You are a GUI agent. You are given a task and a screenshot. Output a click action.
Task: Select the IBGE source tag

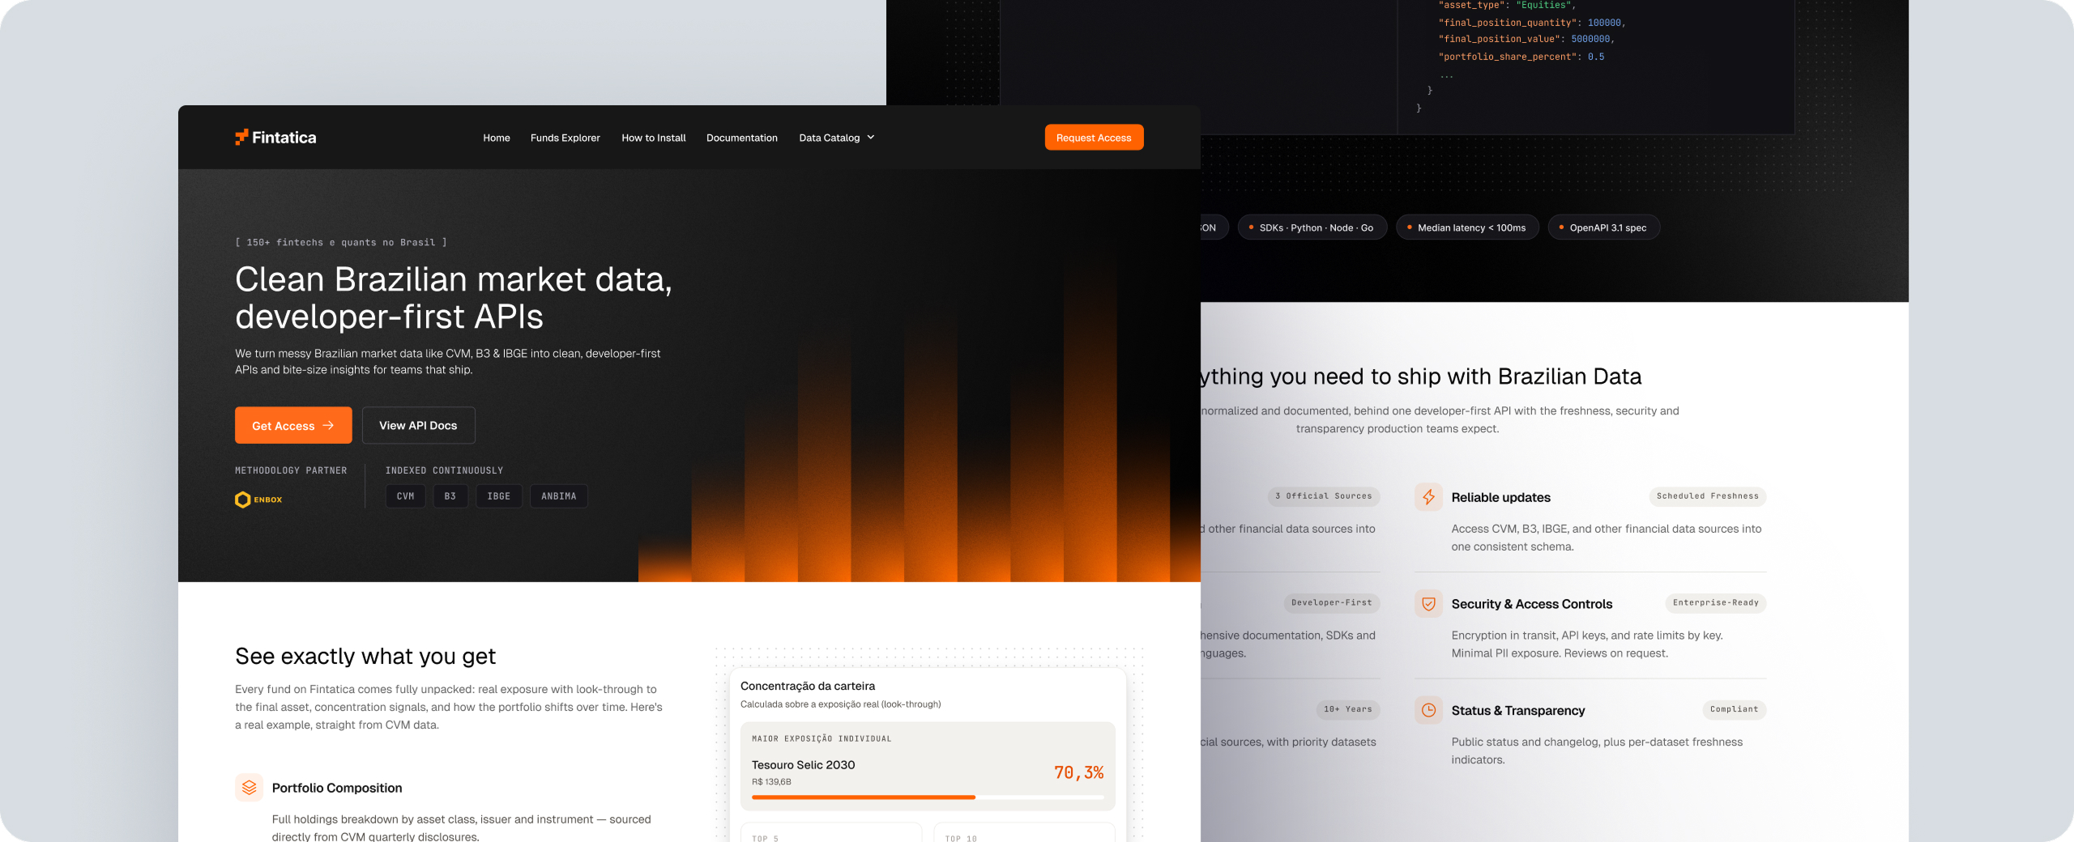tap(499, 496)
